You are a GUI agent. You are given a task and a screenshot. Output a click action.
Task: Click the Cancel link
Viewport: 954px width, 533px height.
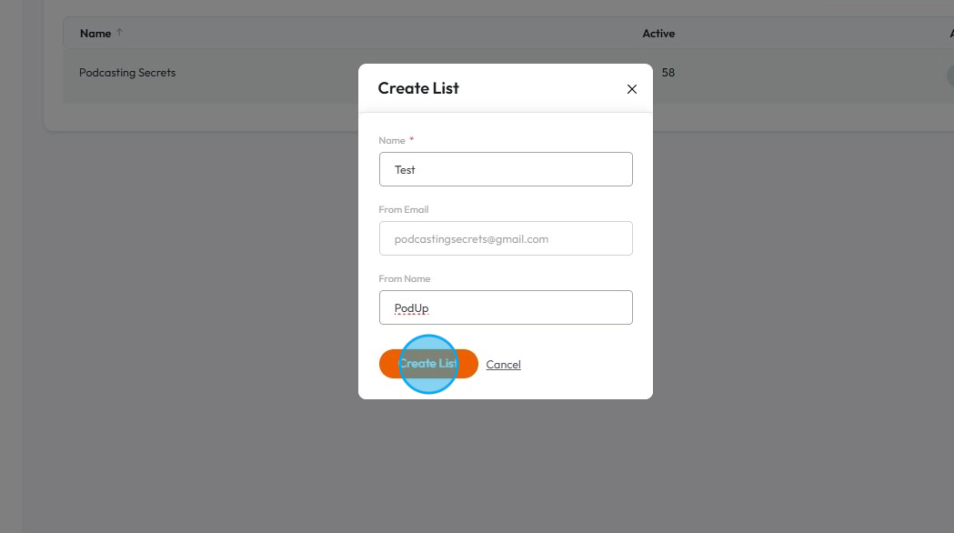click(503, 365)
